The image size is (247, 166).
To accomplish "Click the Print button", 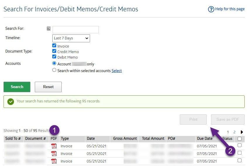I will (x=193, y=119).
